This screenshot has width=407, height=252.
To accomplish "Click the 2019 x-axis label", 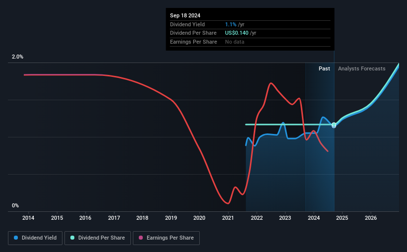I will coord(171,218).
